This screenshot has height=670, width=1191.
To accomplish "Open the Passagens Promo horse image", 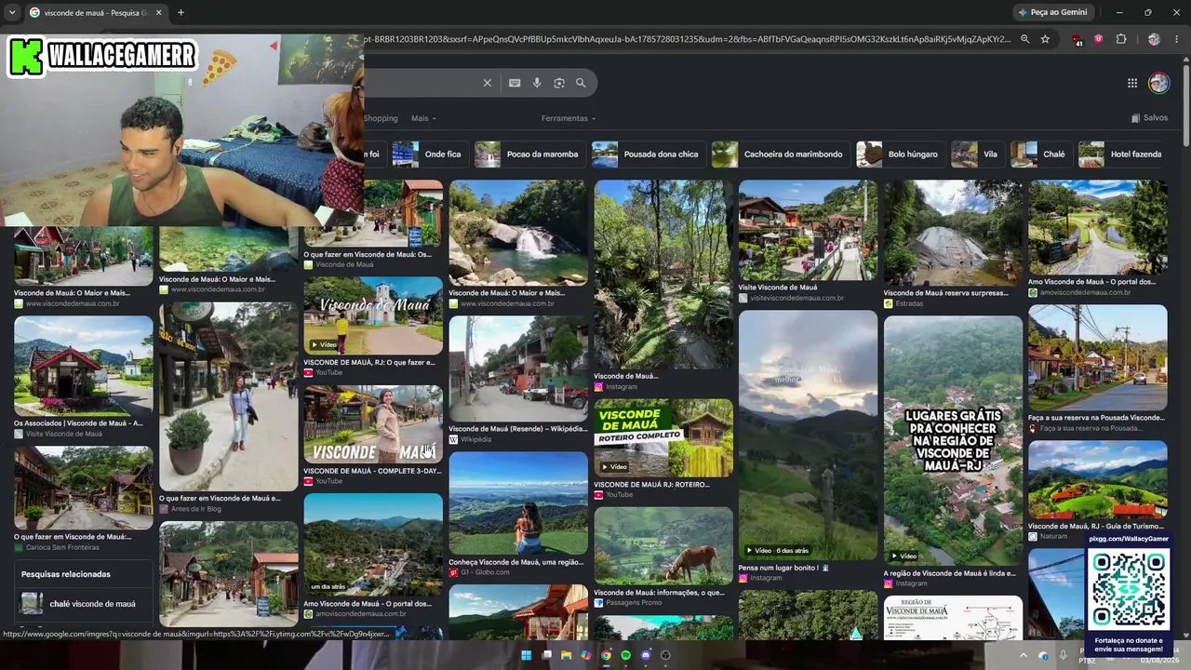I will (663, 545).
